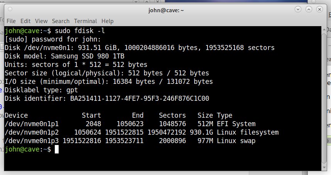The image size is (331, 175).
Task: Click the Sector size (logical/physical) line
Action: point(107,73)
